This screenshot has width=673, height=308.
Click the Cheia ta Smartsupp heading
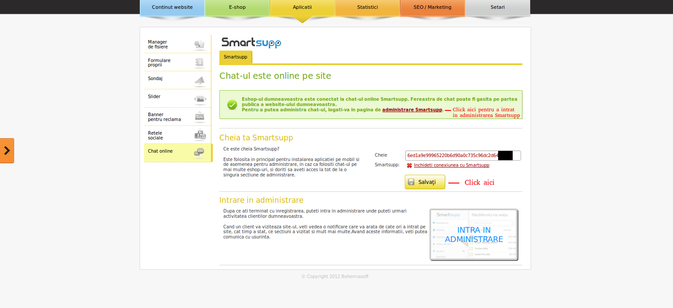[256, 138]
